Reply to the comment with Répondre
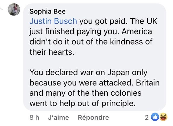The width and height of the screenshot is (173, 126). [93, 118]
